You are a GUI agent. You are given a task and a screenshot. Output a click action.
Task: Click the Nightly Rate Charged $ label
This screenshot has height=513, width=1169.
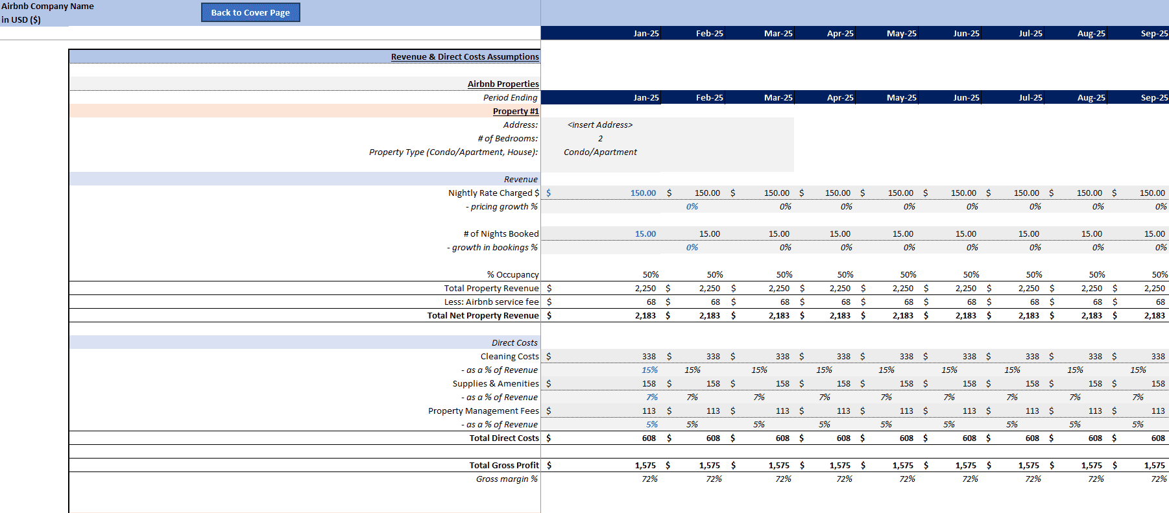coord(493,193)
